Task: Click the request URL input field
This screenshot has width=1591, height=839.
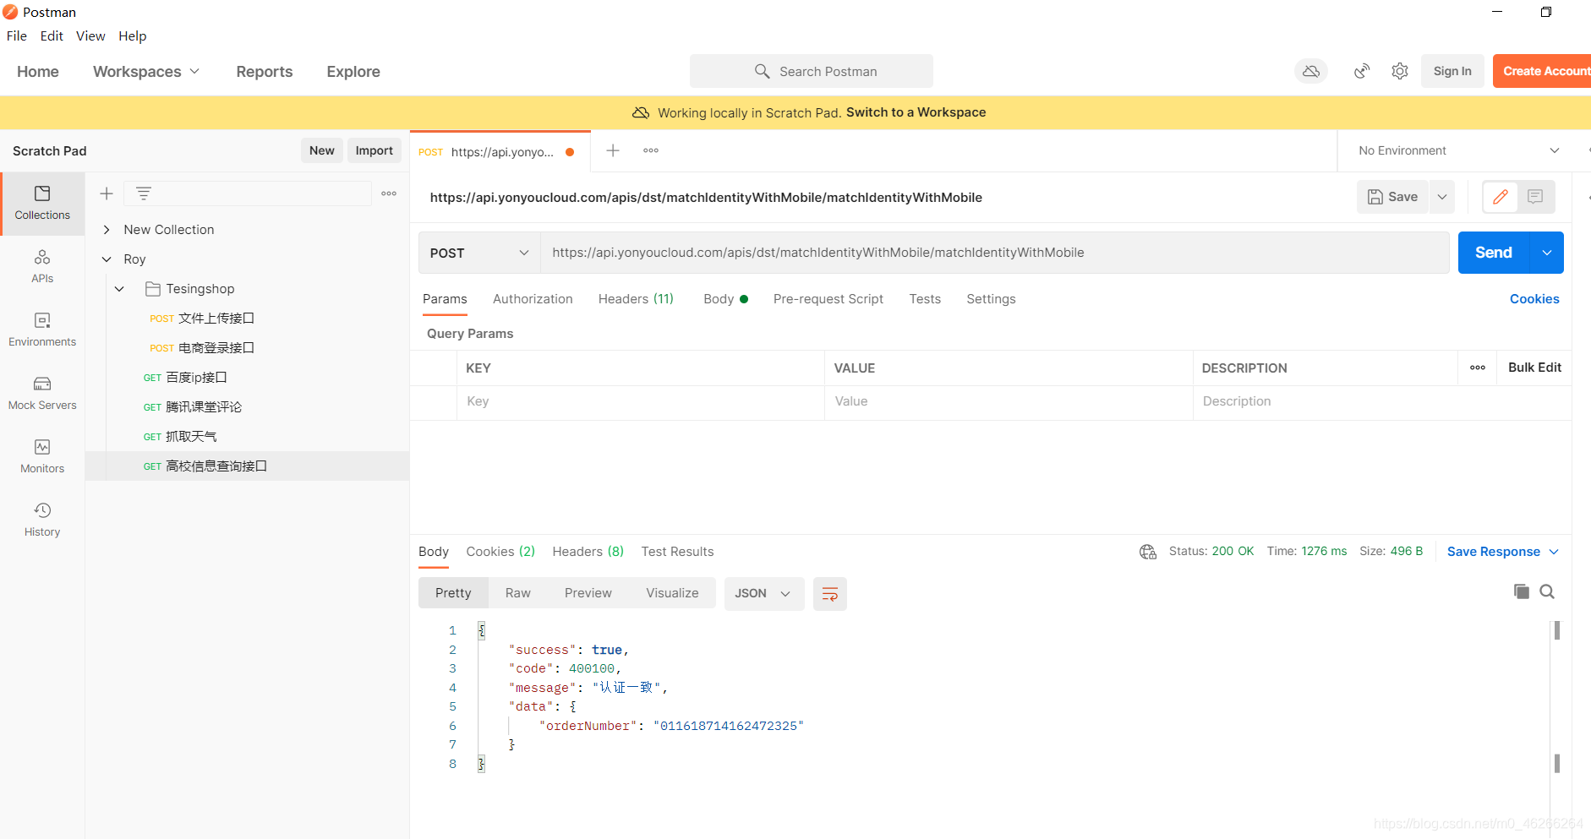Action: pos(995,253)
